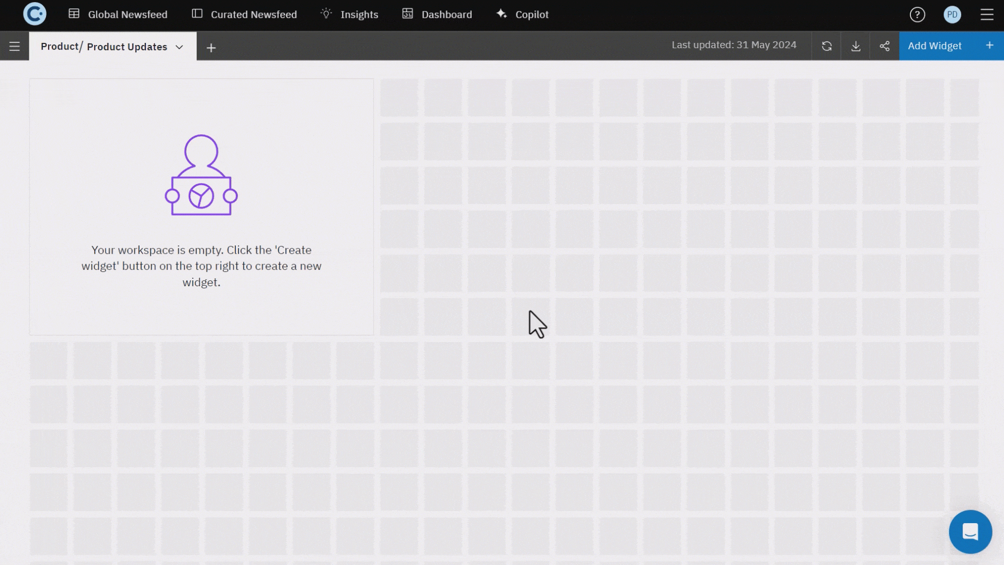Image resolution: width=1004 pixels, height=565 pixels.
Task: Open the chat support bubble
Action: [x=971, y=532]
